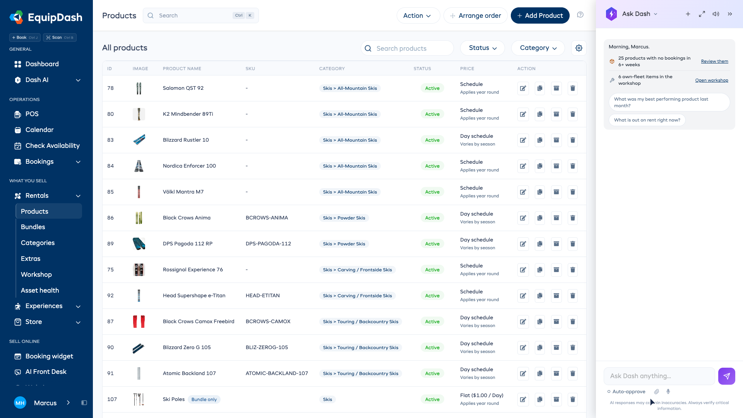Expand the Dash AI sidebar section

click(78, 80)
